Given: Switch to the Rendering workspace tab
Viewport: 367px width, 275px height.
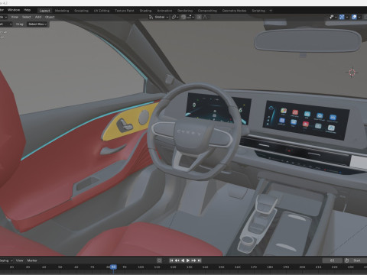Looking at the screenshot, I should [x=185, y=11].
